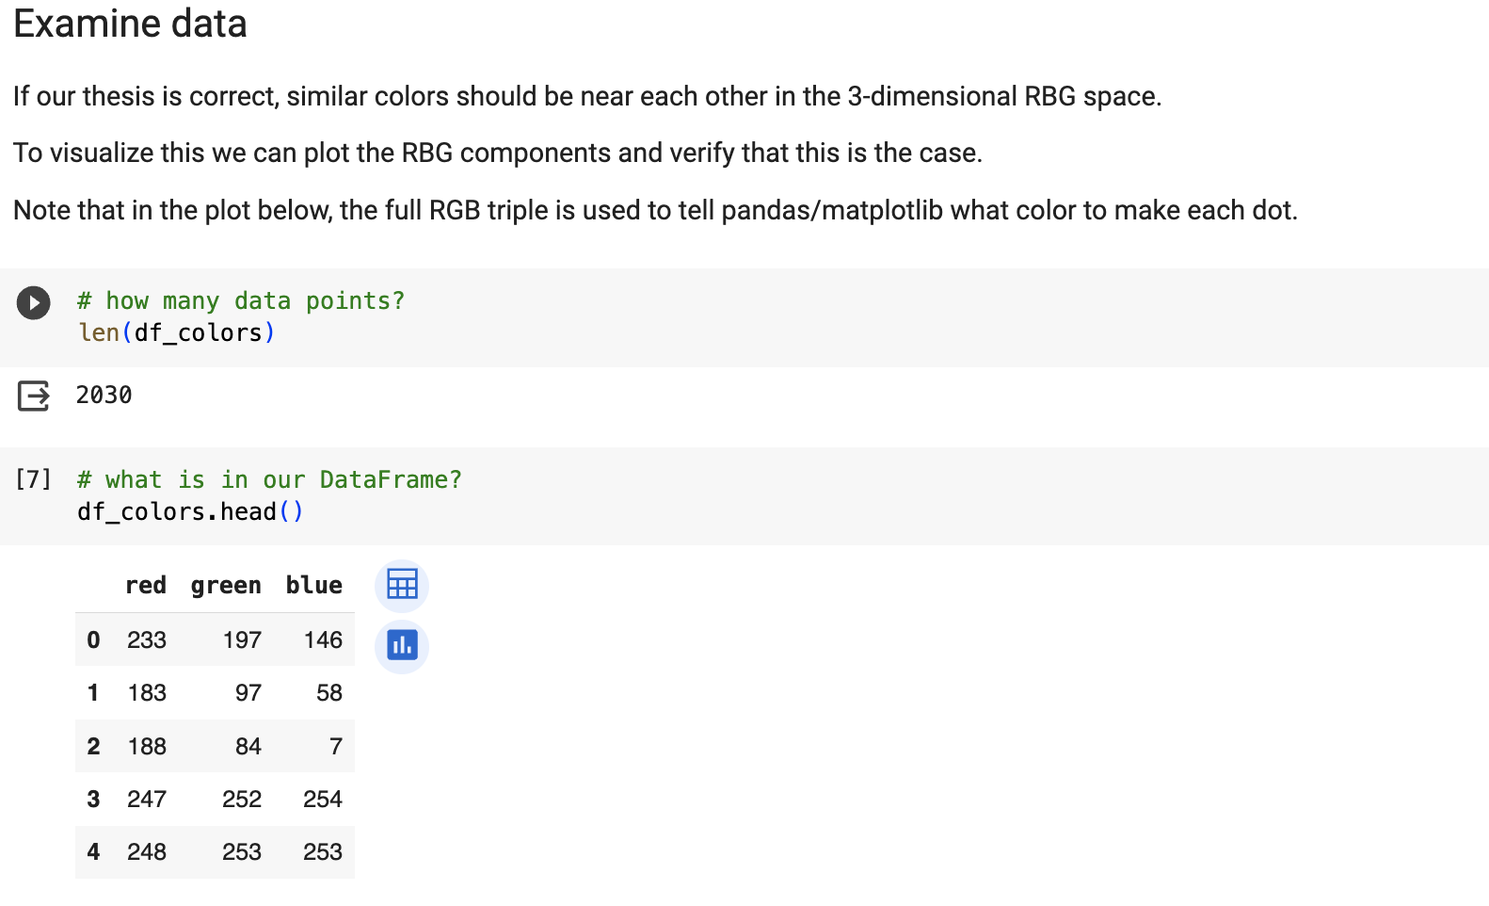Click the comment "# what is in our DataFrame?"
Image resolution: width=1489 pixels, height=906 pixels.
point(269,479)
